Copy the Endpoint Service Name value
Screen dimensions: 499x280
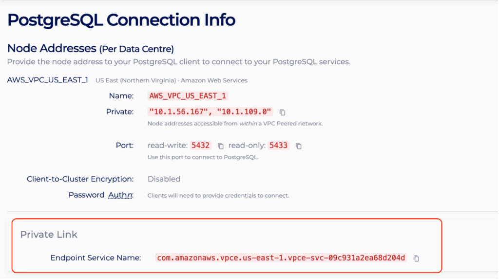(416, 258)
